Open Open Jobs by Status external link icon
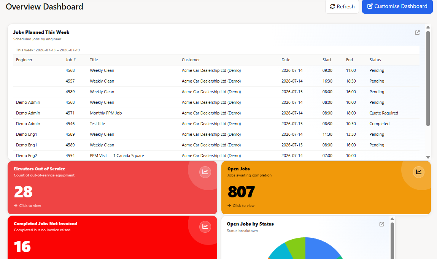This screenshot has width=437, height=259. coord(382,224)
